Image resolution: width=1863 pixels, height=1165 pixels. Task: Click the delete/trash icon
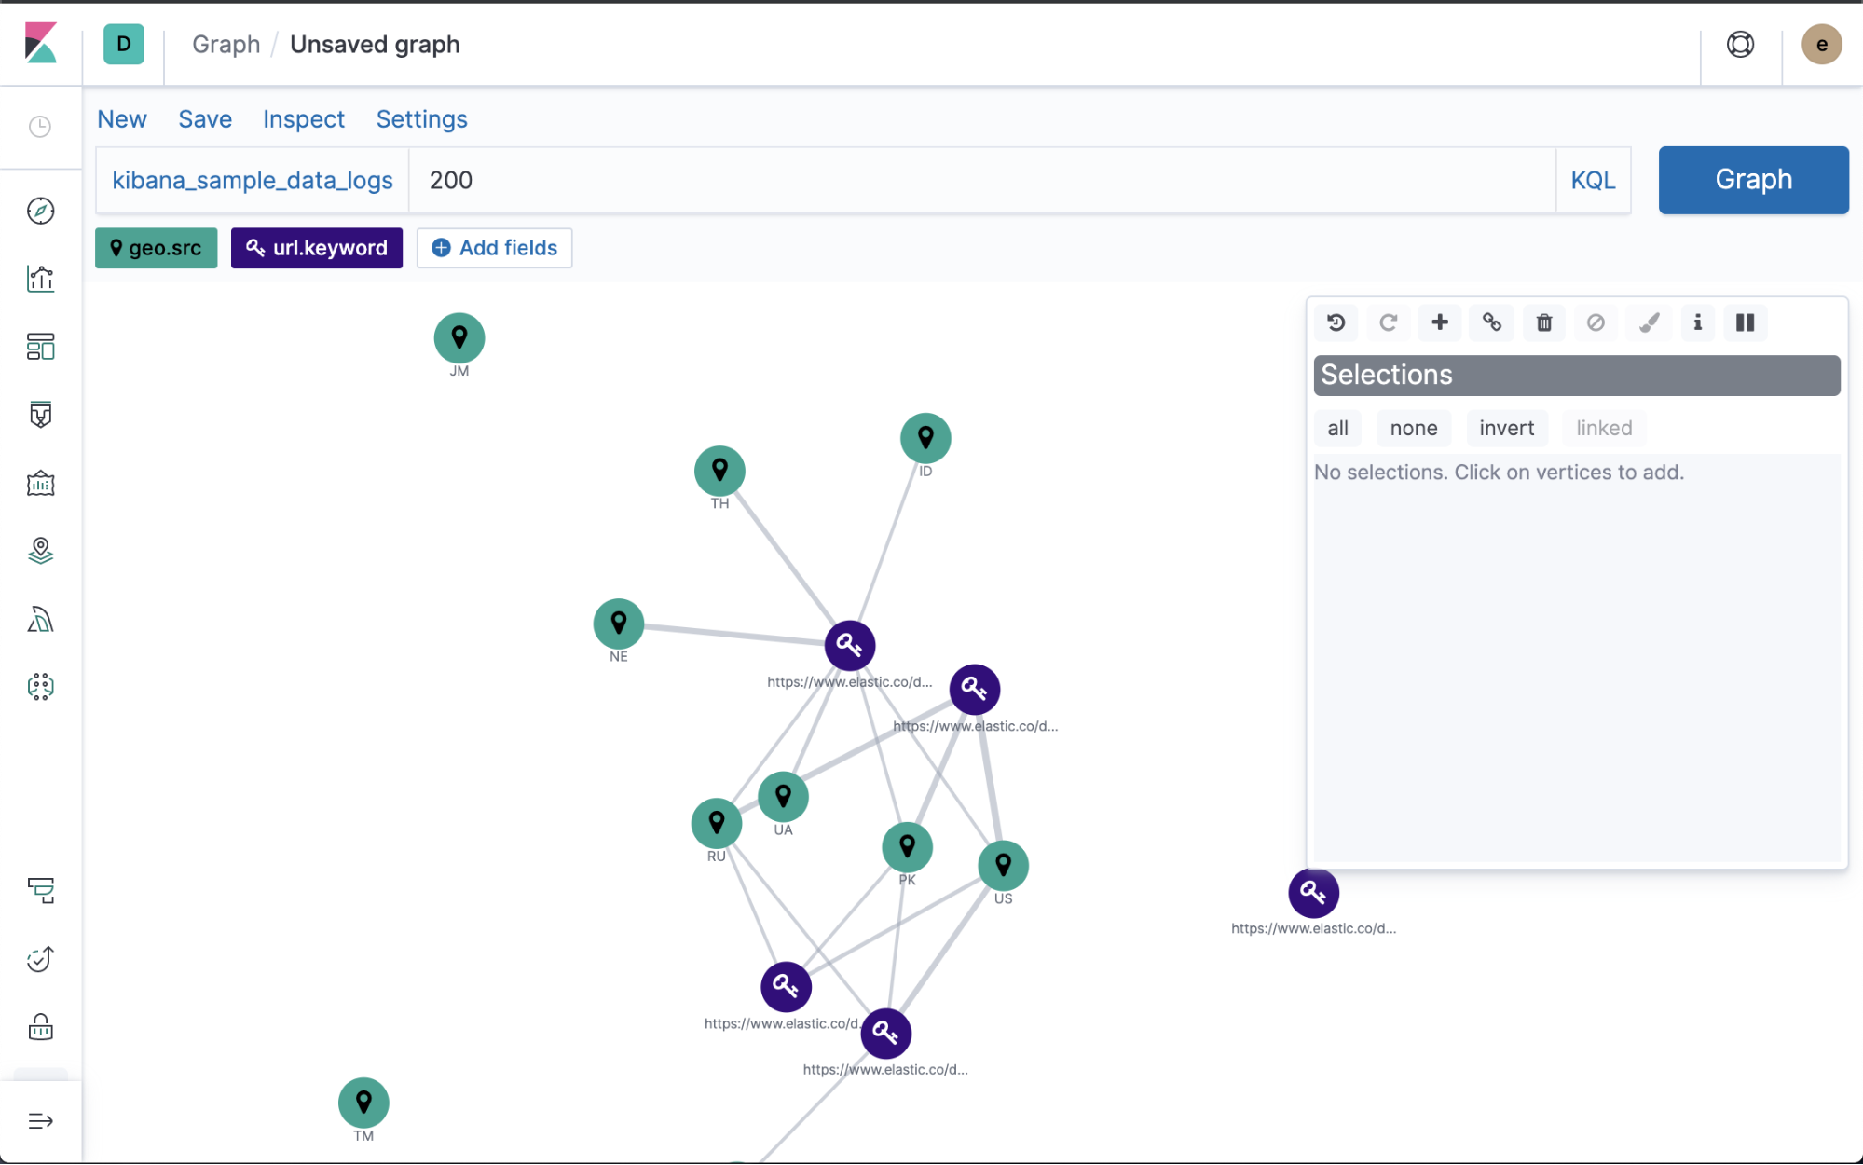(x=1543, y=322)
